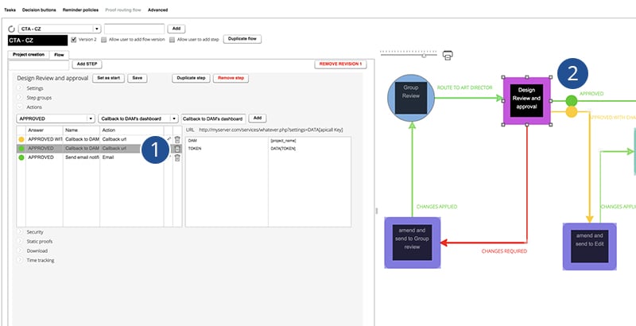Save the Design Review and approval step
The height and width of the screenshot is (326, 636).
(x=137, y=78)
